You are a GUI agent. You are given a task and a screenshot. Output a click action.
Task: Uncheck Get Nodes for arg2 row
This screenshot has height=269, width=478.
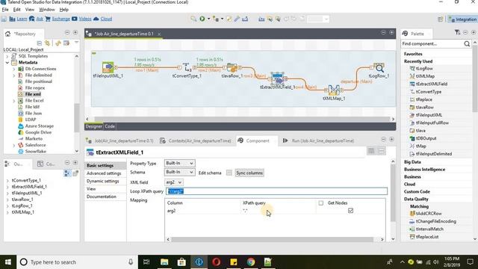[350, 211]
